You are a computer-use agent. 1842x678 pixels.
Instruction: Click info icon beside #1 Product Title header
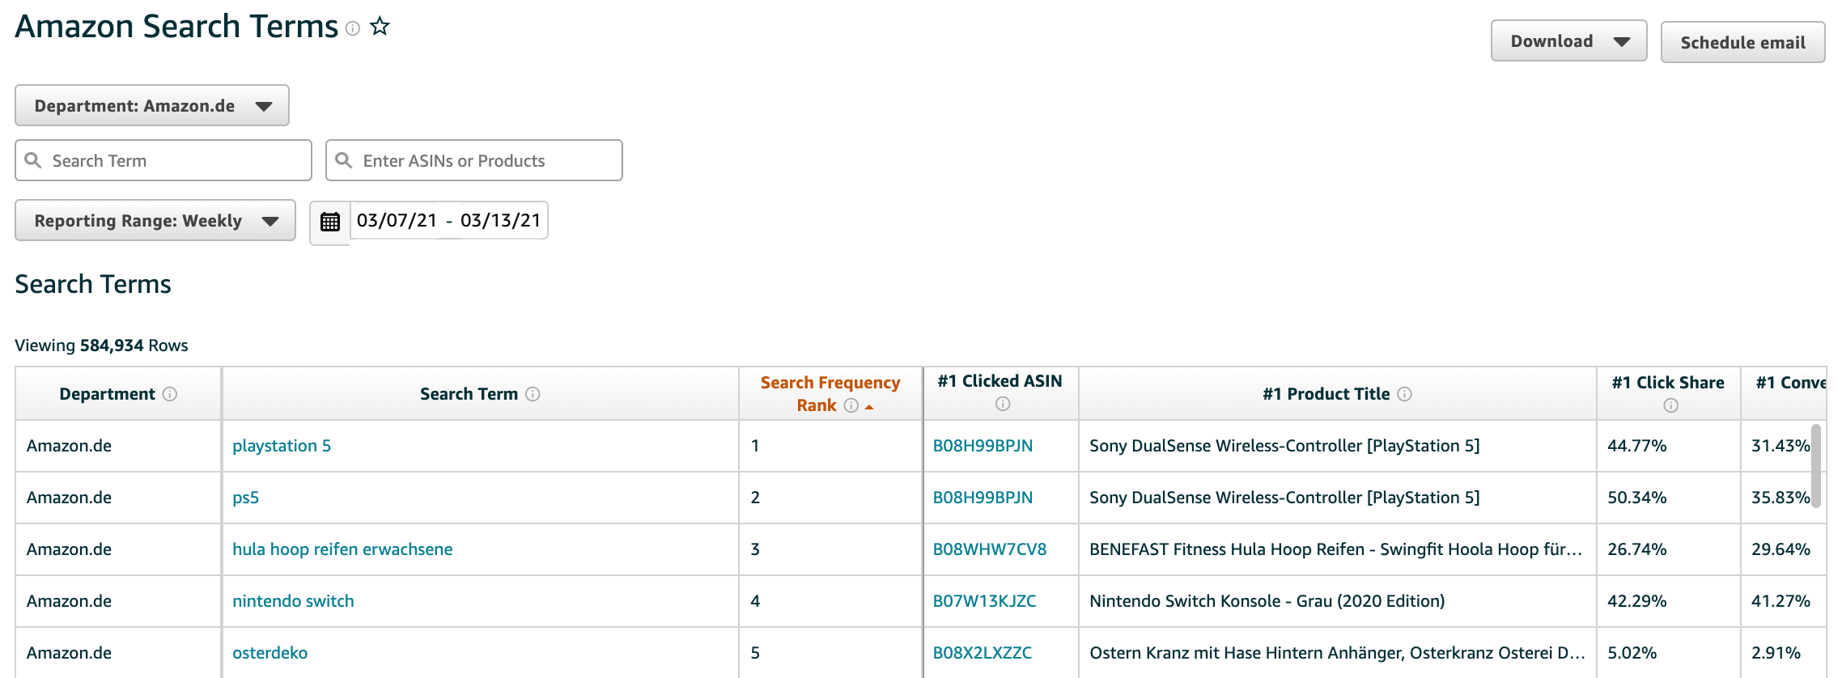[1405, 394]
